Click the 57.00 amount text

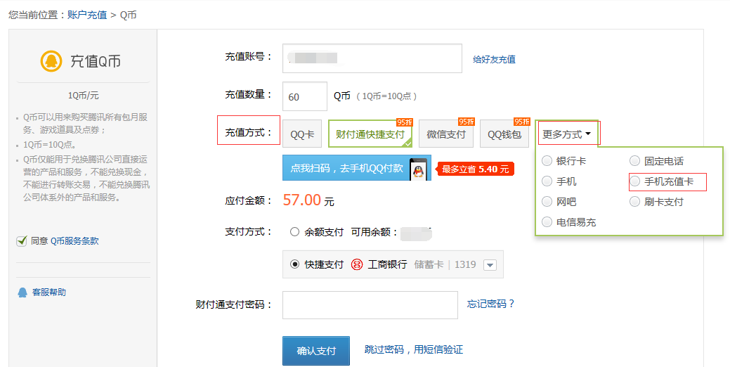(x=301, y=200)
